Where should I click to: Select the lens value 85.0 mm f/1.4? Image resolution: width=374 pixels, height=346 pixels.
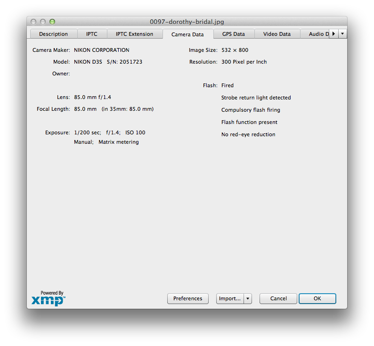click(x=92, y=97)
